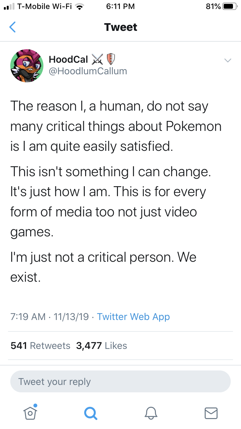Tap the crossed swords emoji beside HoodCal
The image size is (241, 429).
coord(97,59)
